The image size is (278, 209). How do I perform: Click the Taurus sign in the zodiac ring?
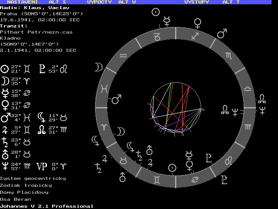coord(123,161)
